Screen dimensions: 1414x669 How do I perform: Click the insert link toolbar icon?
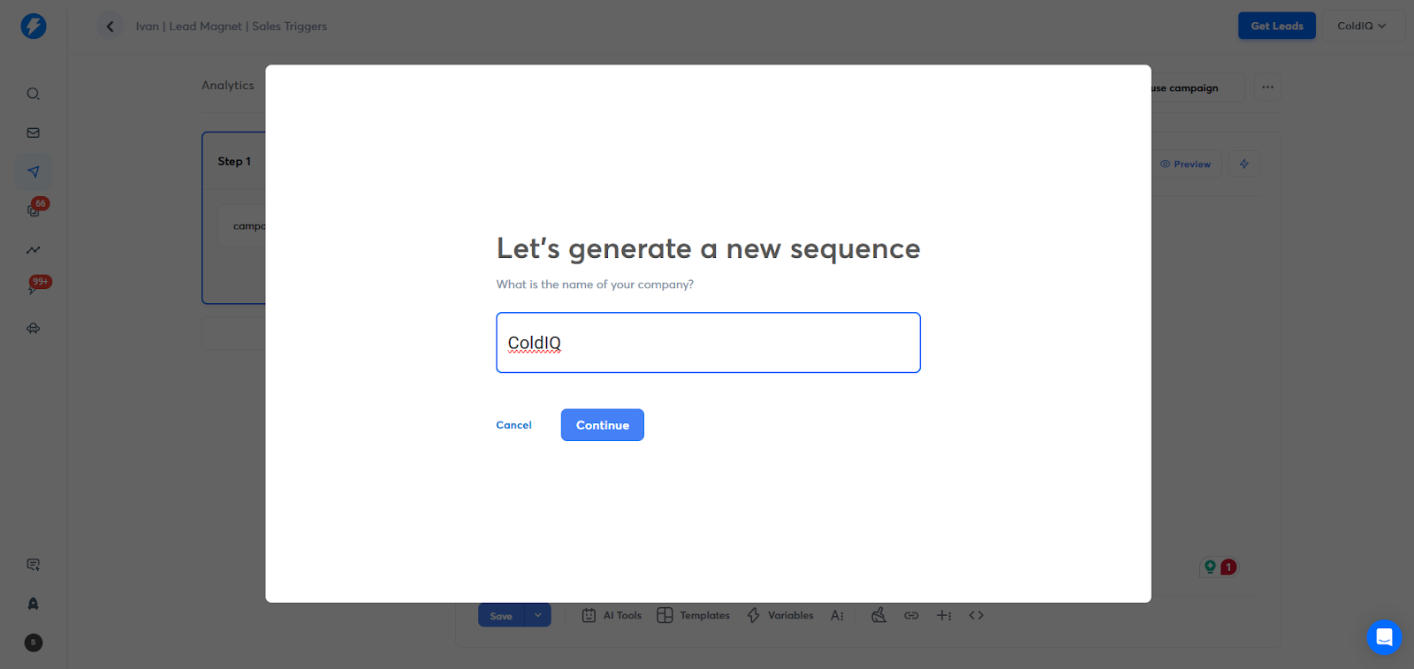coord(911,615)
